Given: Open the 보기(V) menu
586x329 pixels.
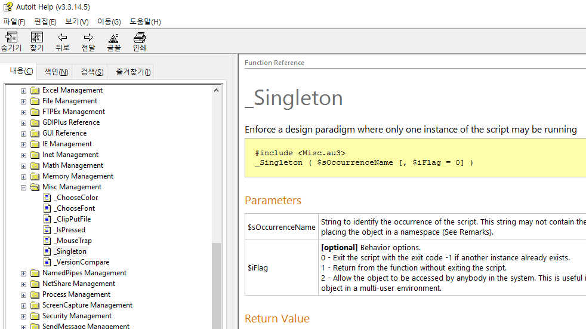Looking at the screenshot, I should tap(77, 21).
